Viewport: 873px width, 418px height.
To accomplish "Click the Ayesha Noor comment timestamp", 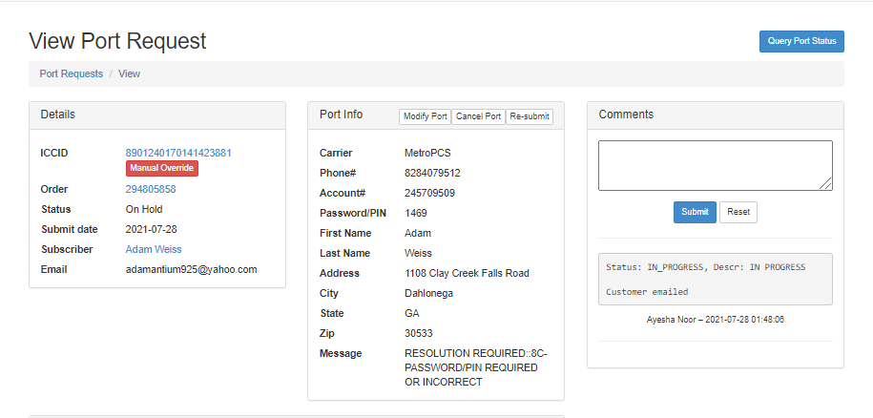I will pyautogui.click(x=716, y=320).
